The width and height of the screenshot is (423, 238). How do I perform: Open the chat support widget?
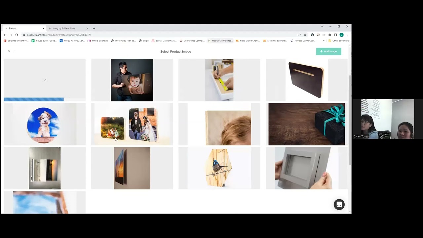pyautogui.click(x=339, y=204)
